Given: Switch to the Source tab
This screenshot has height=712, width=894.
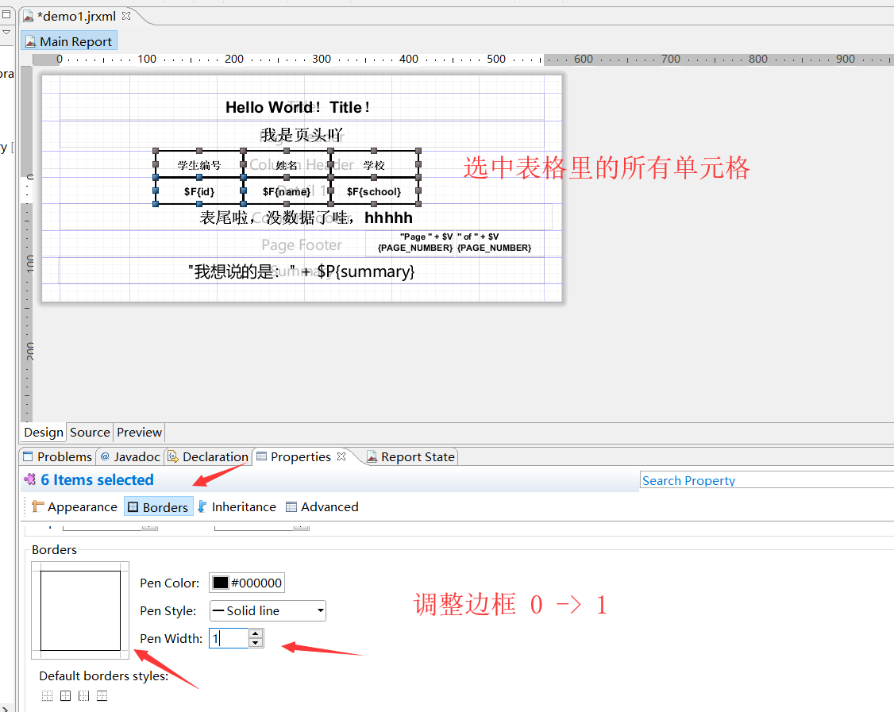Looking at the screenshot, I should 89,432.
